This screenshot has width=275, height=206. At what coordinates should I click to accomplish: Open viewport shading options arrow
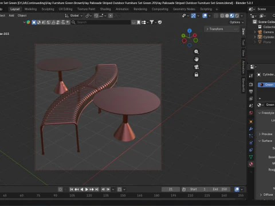(242, 15)
